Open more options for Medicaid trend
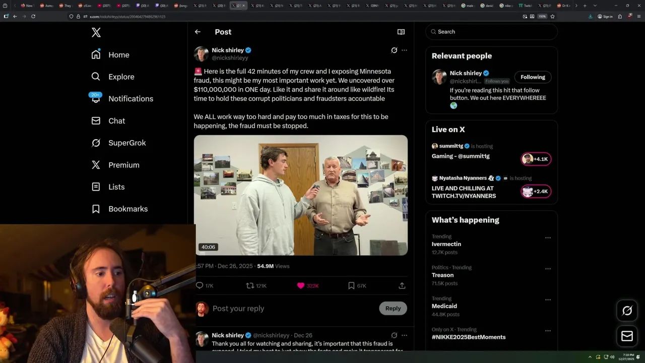 548,300
